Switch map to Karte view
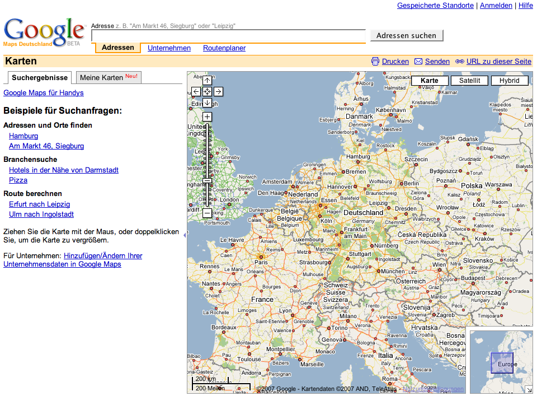This screenshot has width=537, height=396. point(430,81)
